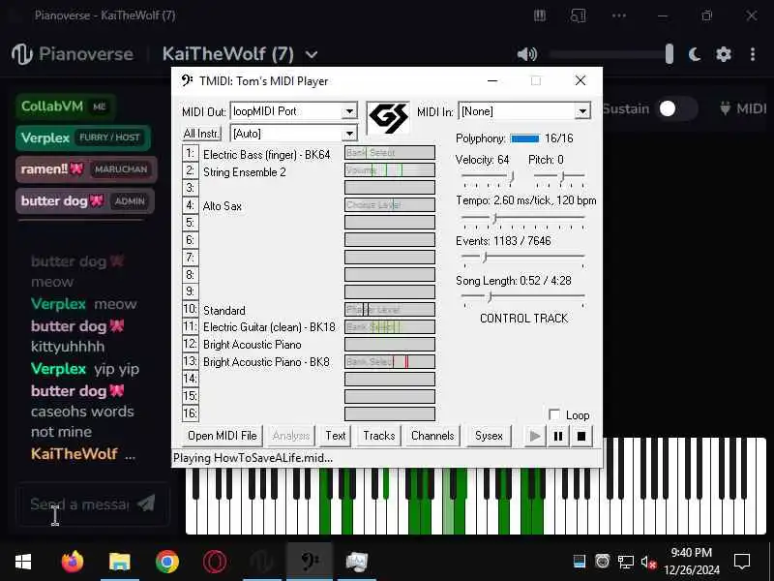Click the Events position slider

coord(522,259)
